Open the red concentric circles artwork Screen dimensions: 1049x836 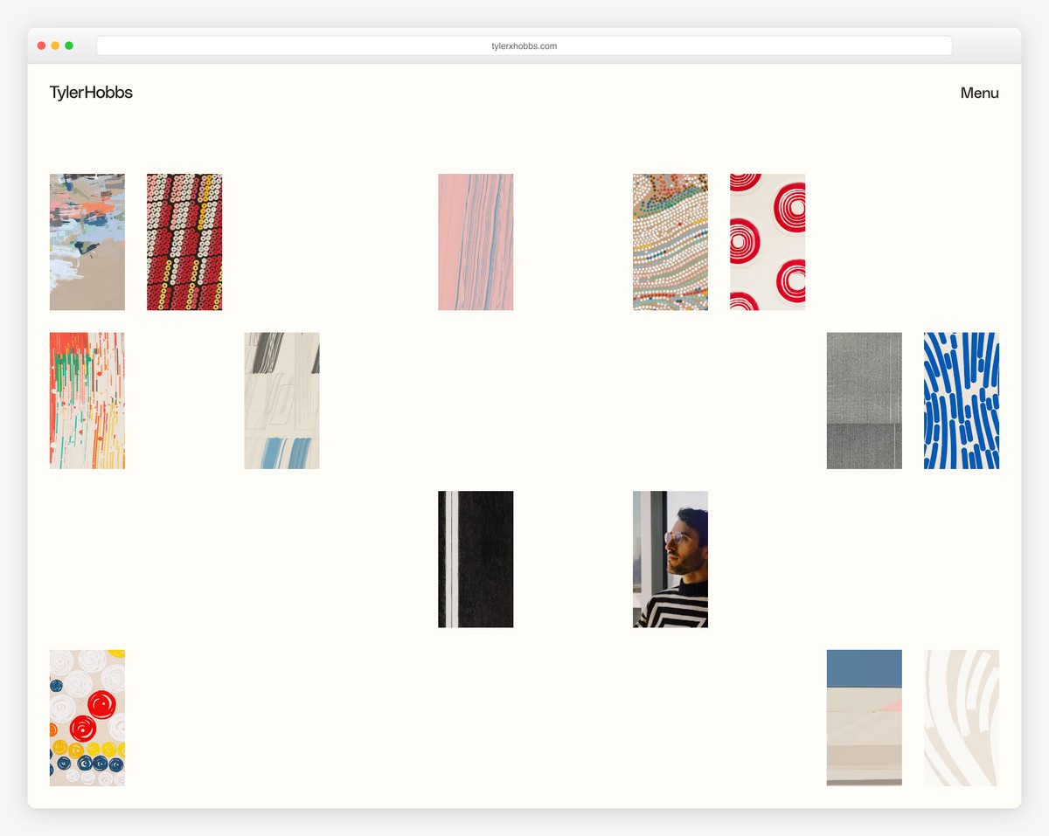coord(767,242)
